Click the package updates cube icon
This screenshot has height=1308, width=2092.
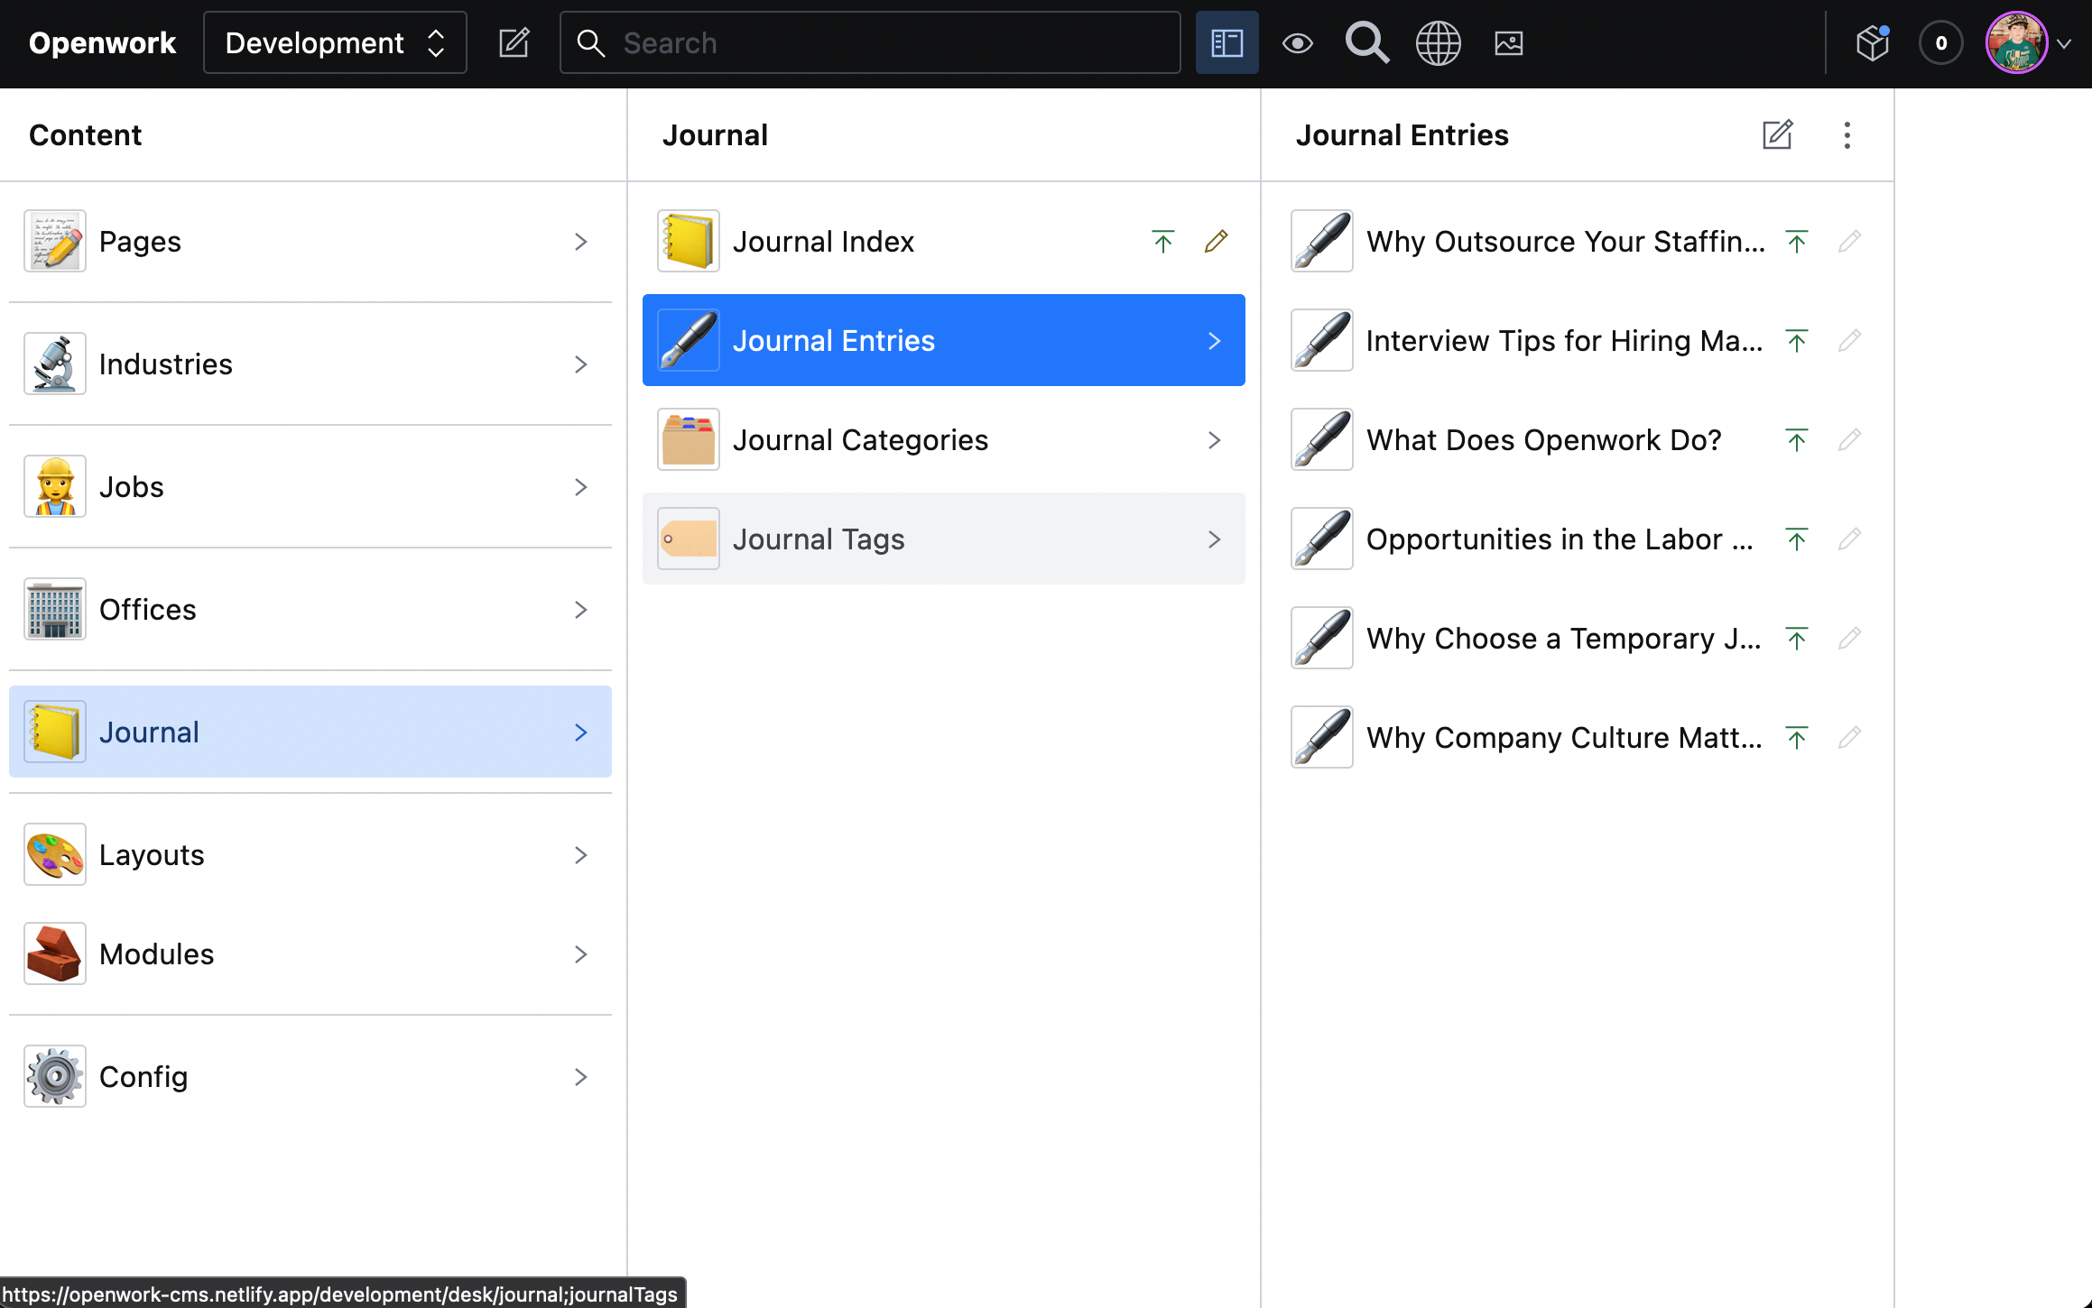coord(1873,42)
